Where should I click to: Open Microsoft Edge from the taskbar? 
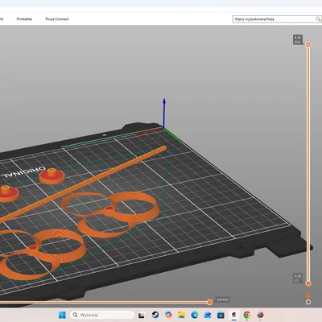pos(195,315)
